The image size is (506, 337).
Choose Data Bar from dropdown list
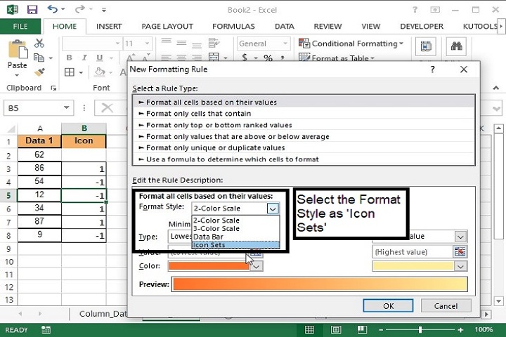click(x=235, y=237)
